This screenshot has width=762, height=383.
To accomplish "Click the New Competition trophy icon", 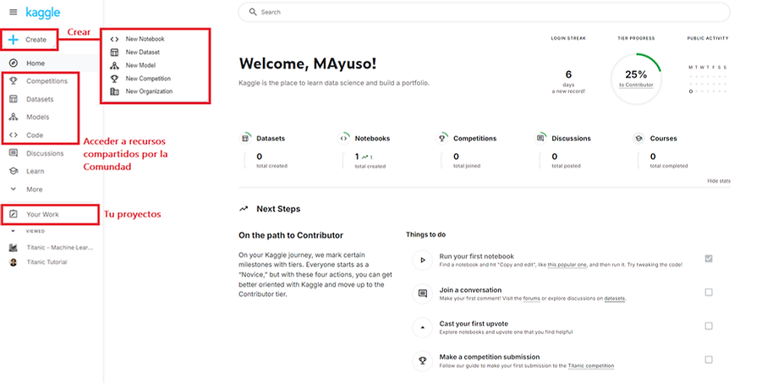I will click(114, 79).
